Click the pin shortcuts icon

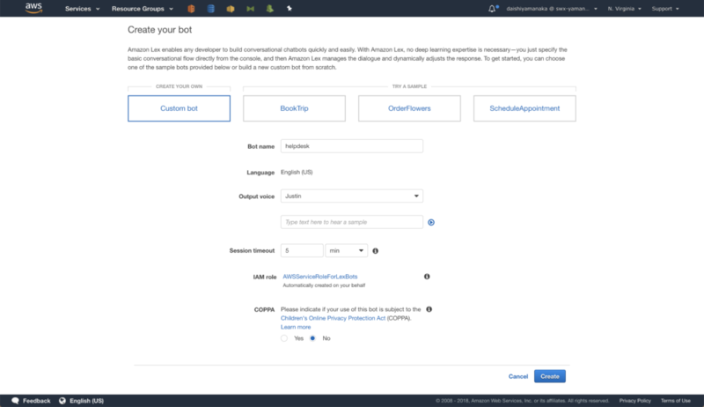(x=290, y=9)
